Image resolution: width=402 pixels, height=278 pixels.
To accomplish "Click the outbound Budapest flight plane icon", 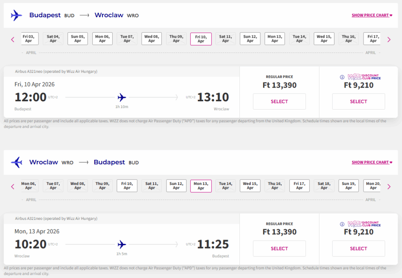I will 16,15.
